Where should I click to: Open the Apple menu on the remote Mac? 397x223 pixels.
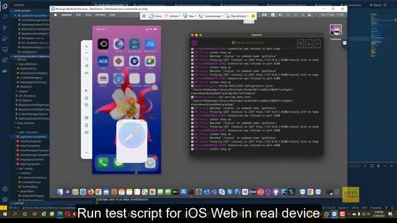pos(55,15)
